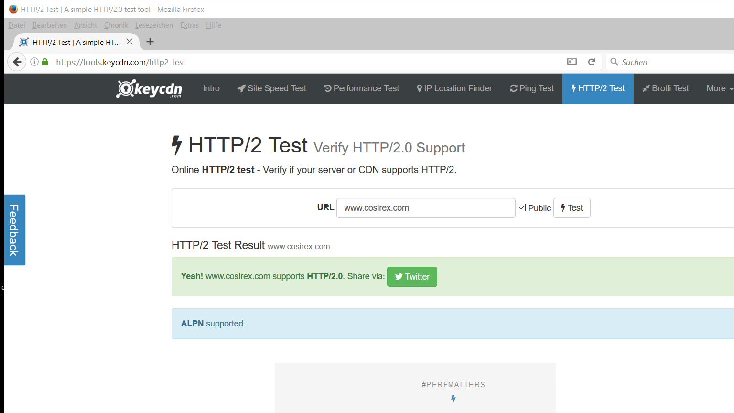Share result via Twitter button
734x413 pixels.
(412, 277)
